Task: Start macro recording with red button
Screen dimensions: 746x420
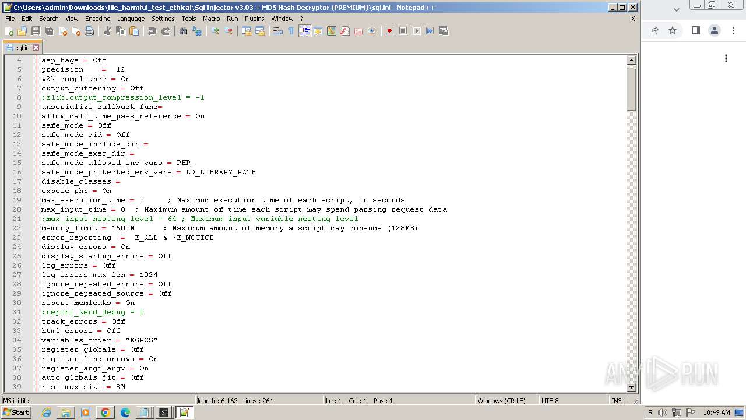Action: (x=390, y=31)
